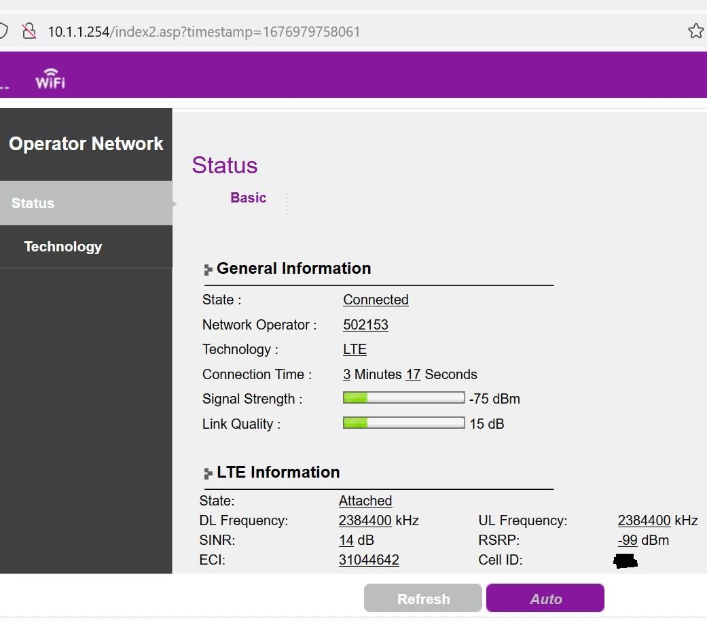Viewport: 707px width, 621px height.
Task: Select Status in the Operator Network sidebar
Action: pyautogui.click(x=33, y=202)
